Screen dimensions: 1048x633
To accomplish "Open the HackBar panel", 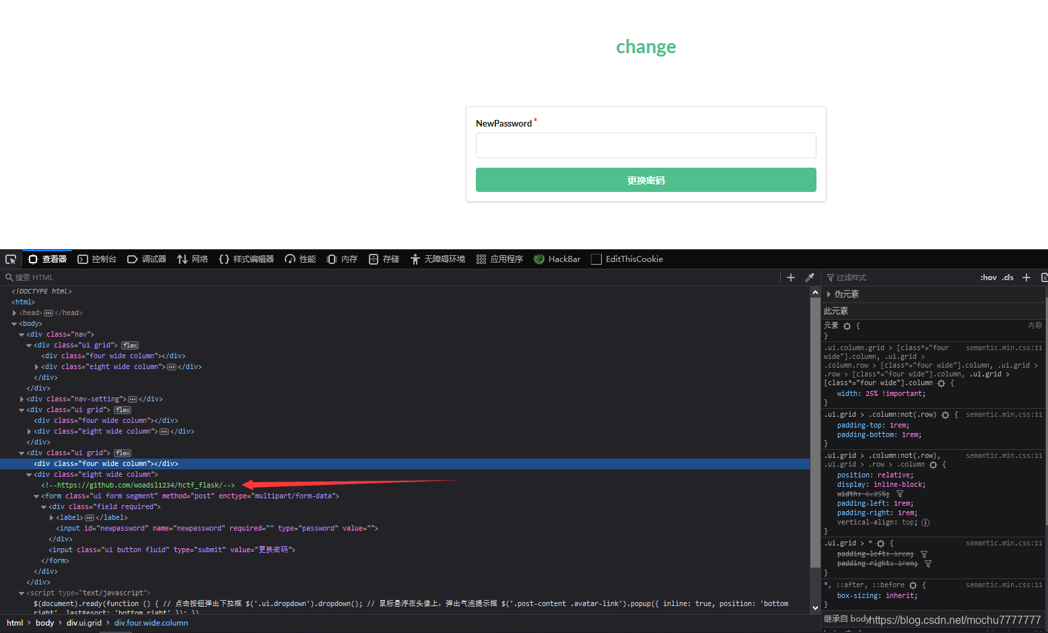I will (557, 259).
